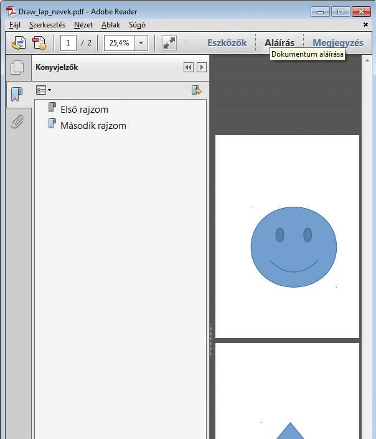Open the zoom level dropdown arrow
This screenshot has height=439, width=376.
click(x=141, y=43)
